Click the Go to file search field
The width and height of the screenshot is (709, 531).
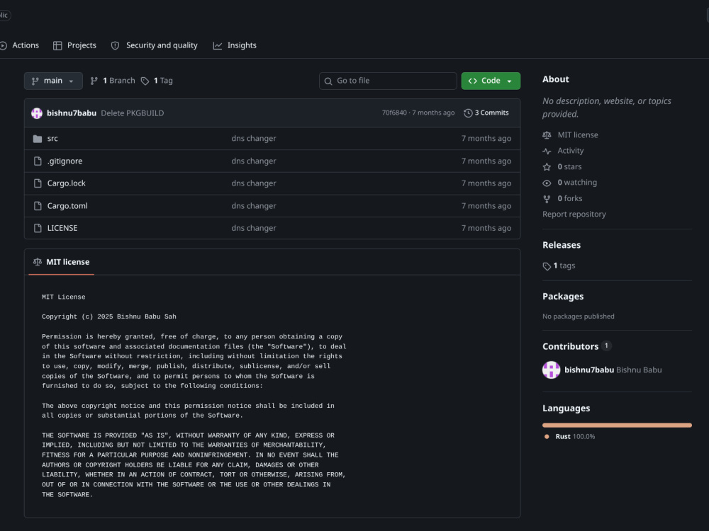point(388,81)
